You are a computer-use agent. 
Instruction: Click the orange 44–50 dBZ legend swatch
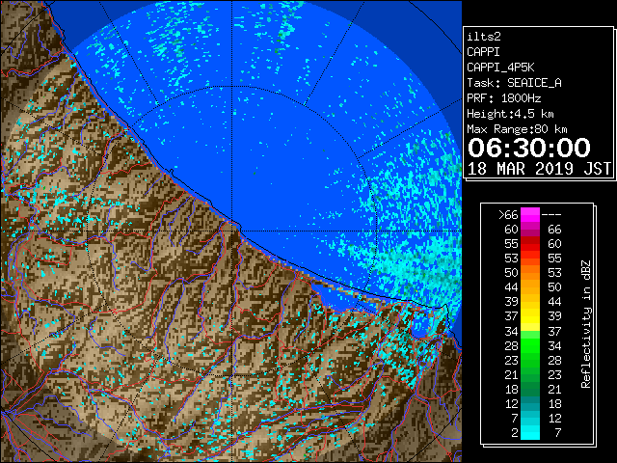click(530, 287)
